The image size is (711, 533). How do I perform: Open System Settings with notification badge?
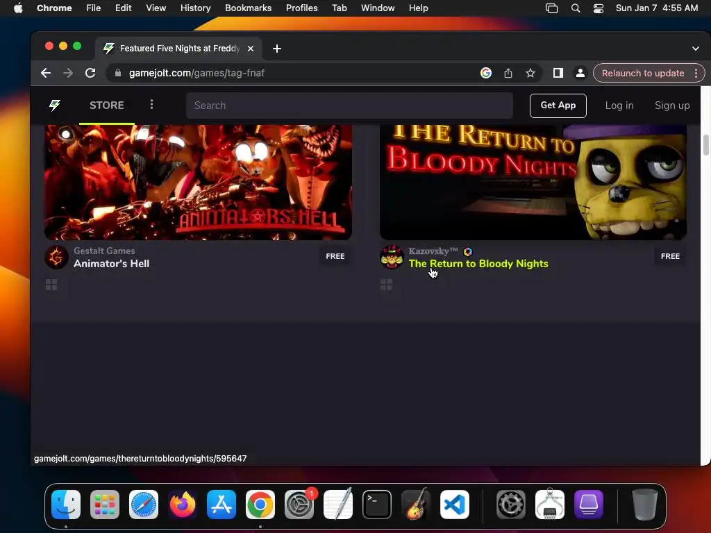click(x=299, y=504)
